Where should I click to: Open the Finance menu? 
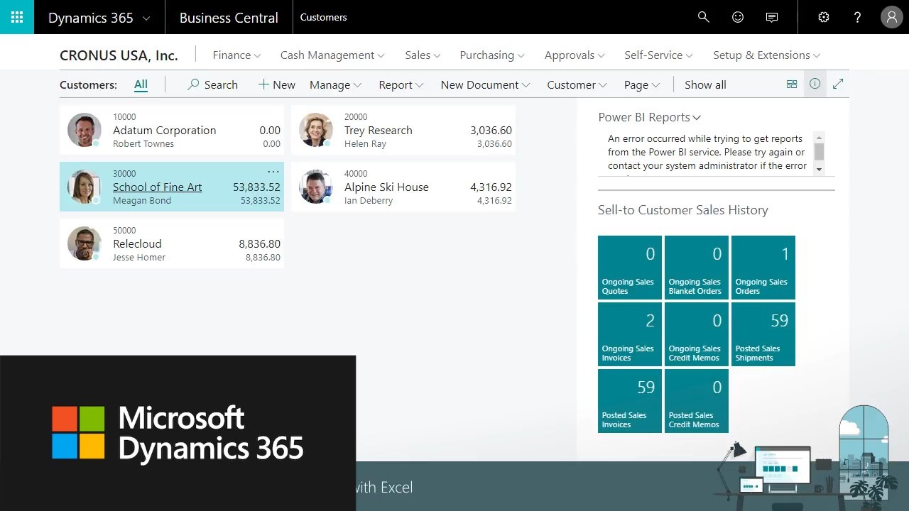[236, 55]
